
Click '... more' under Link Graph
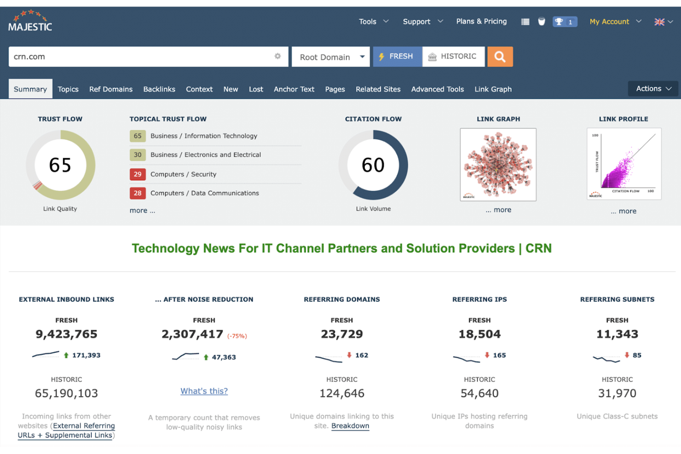[x=498, y=210]
